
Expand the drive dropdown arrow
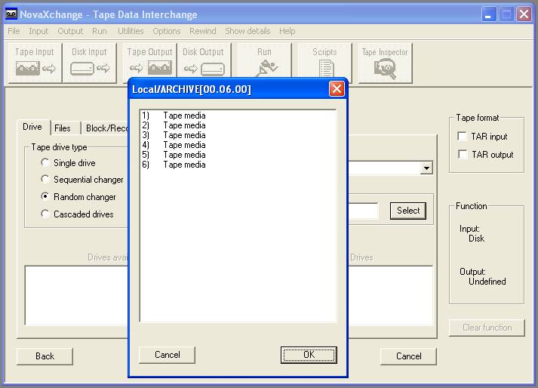tap(426, 168)
